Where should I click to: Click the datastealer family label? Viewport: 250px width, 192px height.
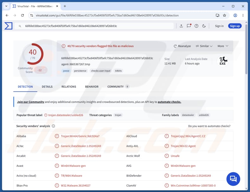pyautogui.click(x=188, y=115)
